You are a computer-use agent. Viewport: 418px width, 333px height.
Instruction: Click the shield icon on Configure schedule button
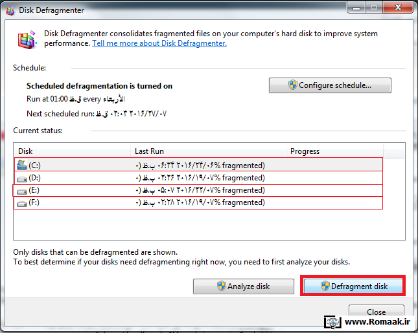293,85
